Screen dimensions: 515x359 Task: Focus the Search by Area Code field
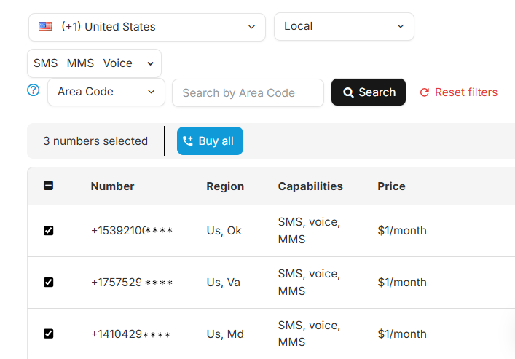[x=248, y=92]
